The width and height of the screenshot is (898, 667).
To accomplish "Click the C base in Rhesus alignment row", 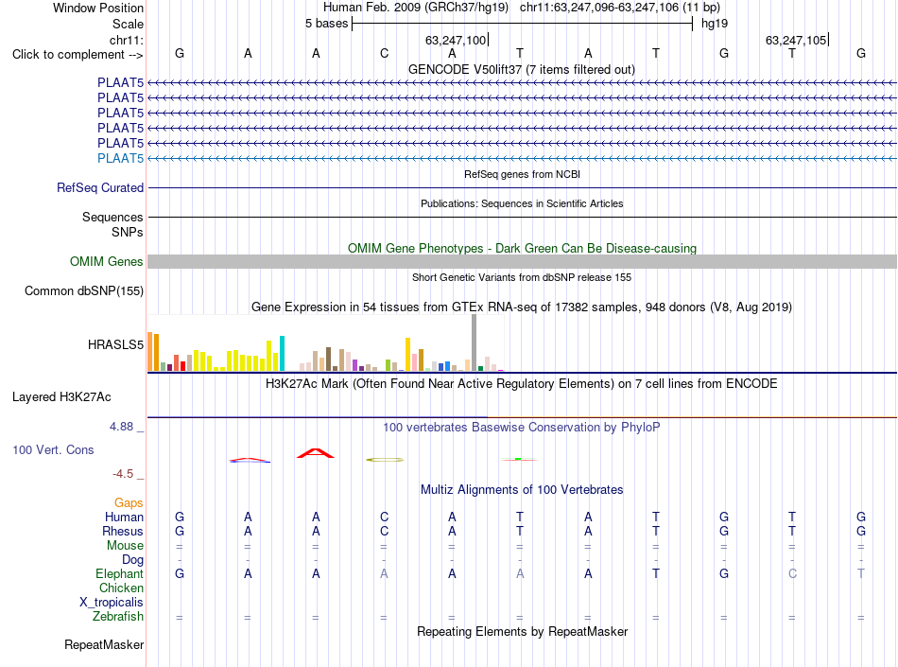I will (x=384, y=531).
